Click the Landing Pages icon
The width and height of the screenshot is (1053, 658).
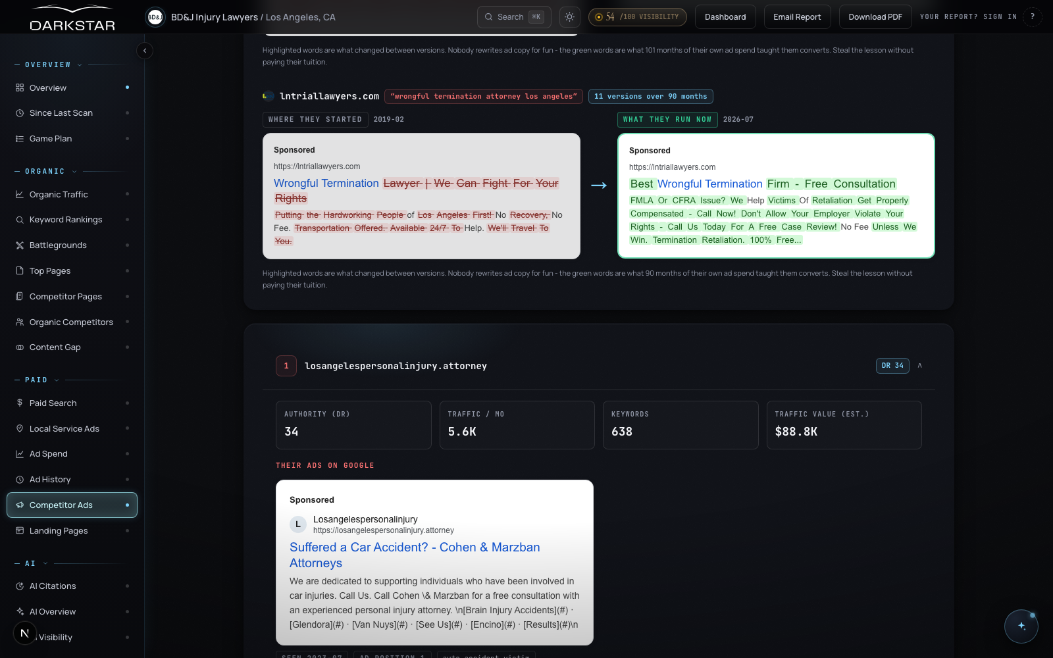click(x=20, y=530)
